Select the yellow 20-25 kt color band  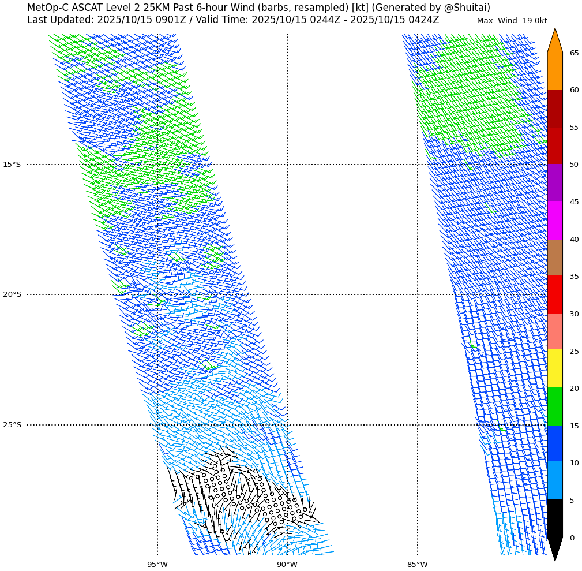click(554, 368)
